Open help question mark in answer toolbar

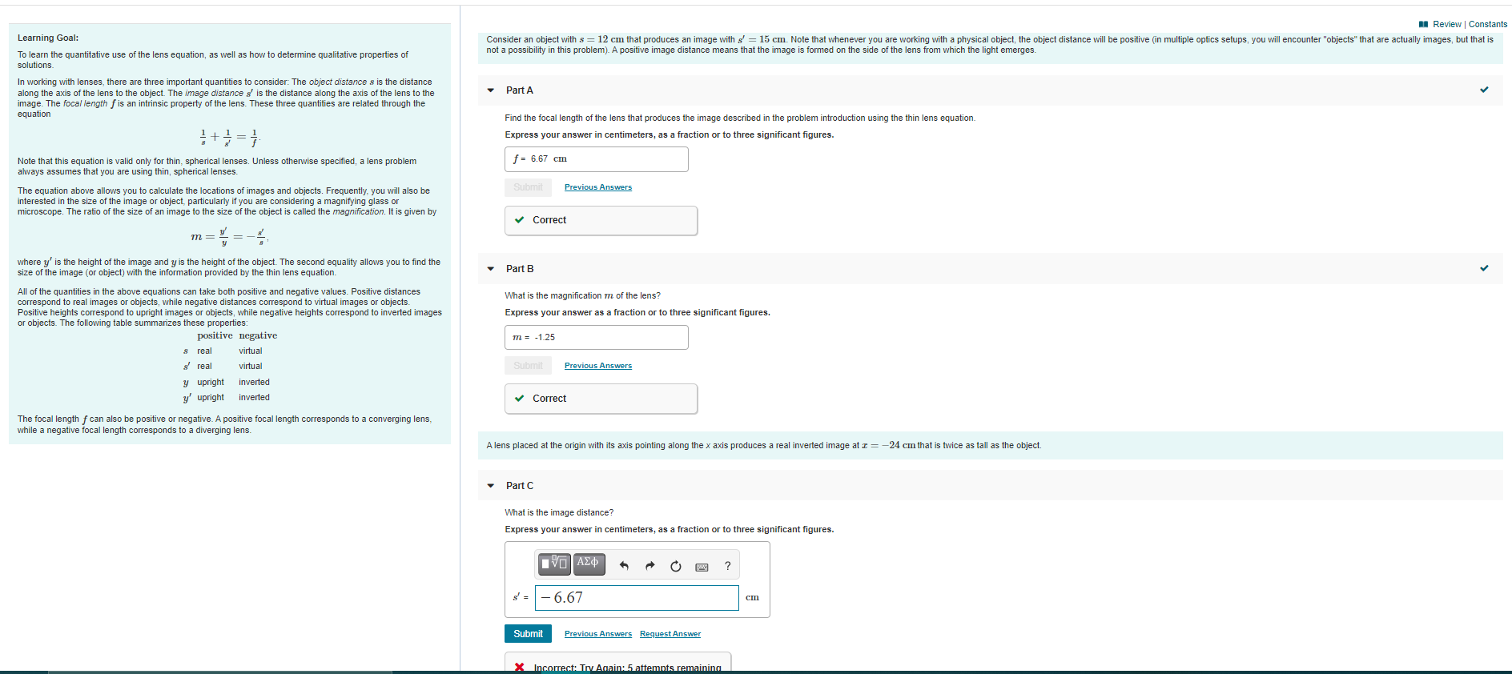[727, 566]
